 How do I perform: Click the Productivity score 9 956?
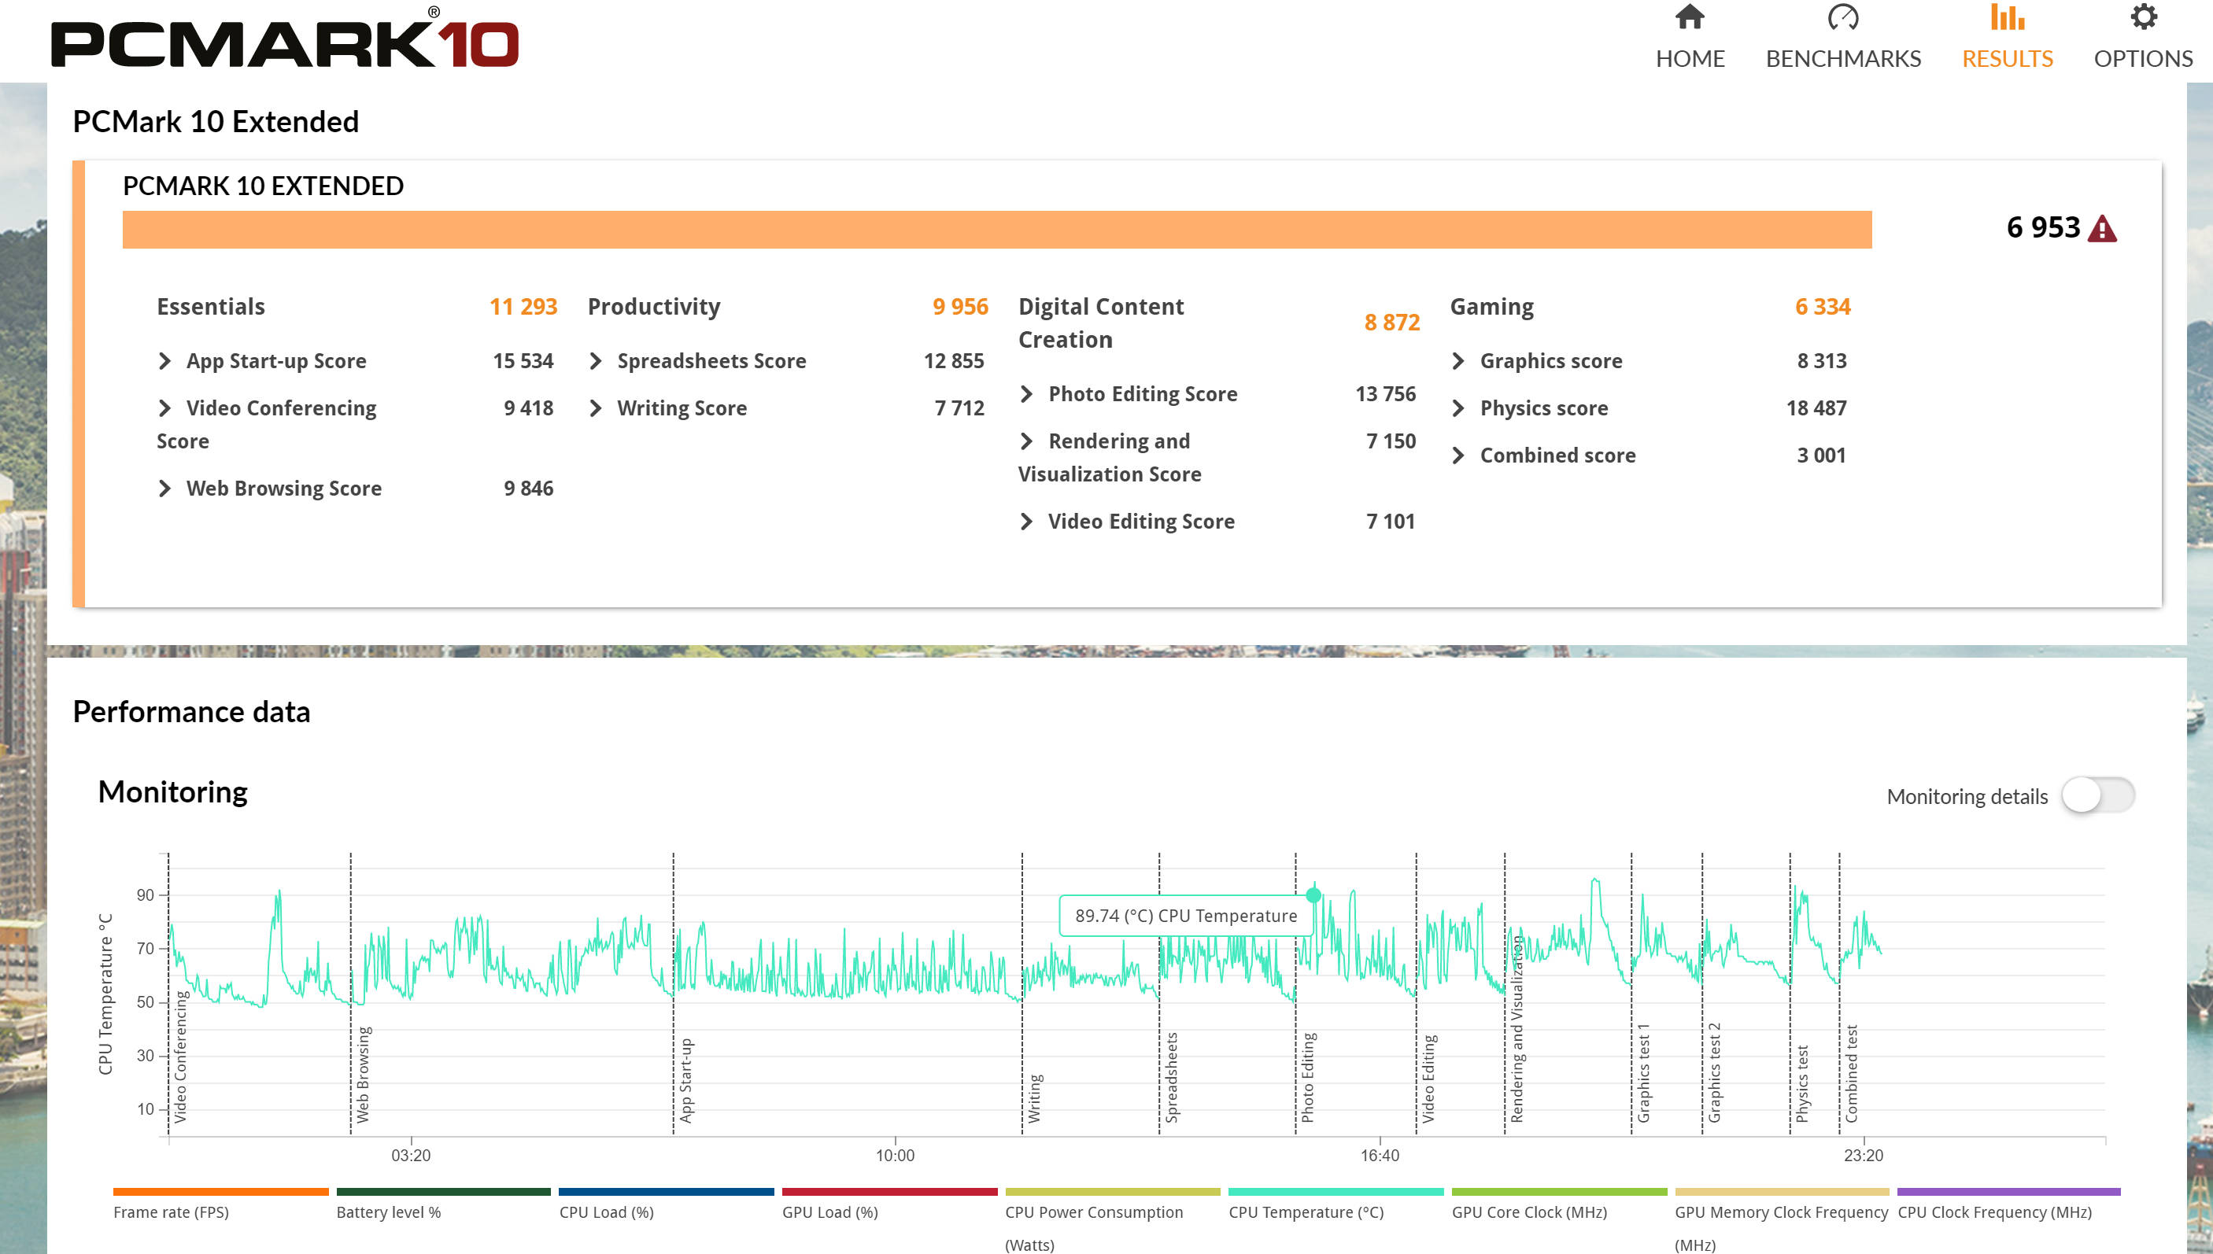coord(959,307)
